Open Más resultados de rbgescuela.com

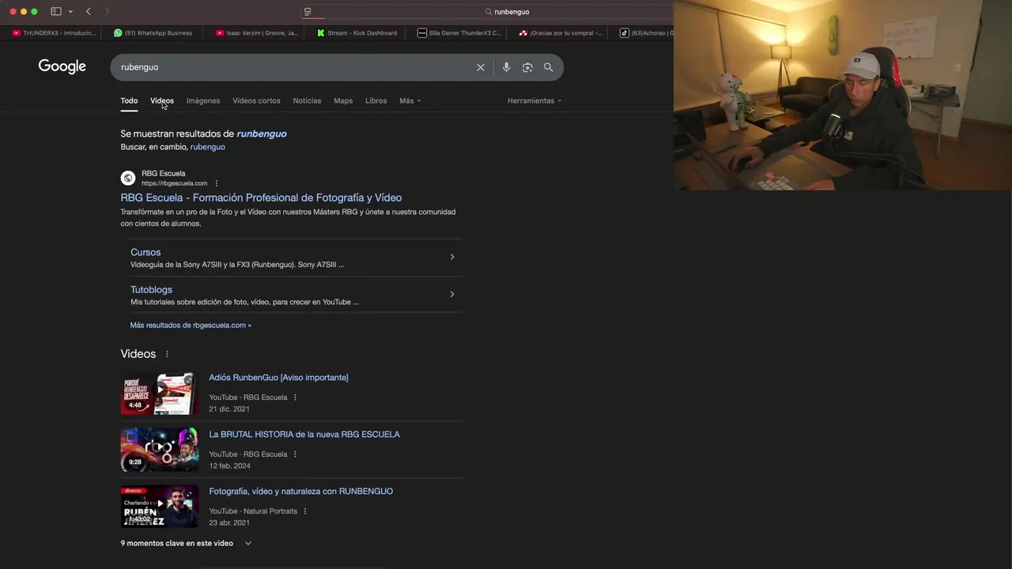191,325
